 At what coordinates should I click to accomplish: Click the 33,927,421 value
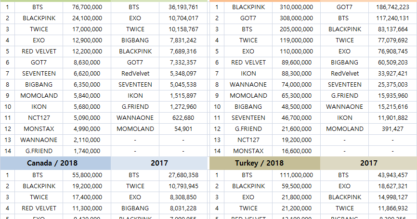point(393,74)
